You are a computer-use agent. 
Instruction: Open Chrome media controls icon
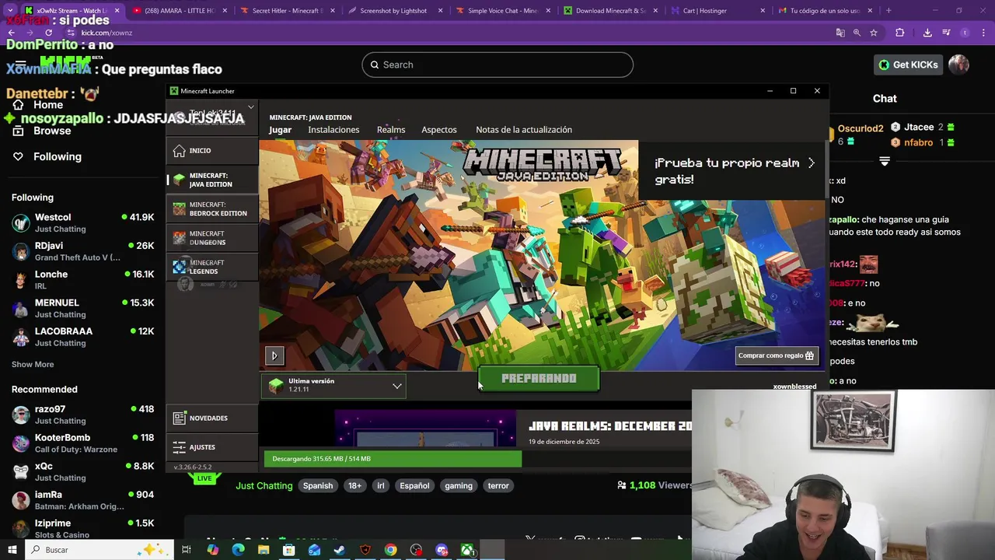pyautogui.click(x=946, y=33)
